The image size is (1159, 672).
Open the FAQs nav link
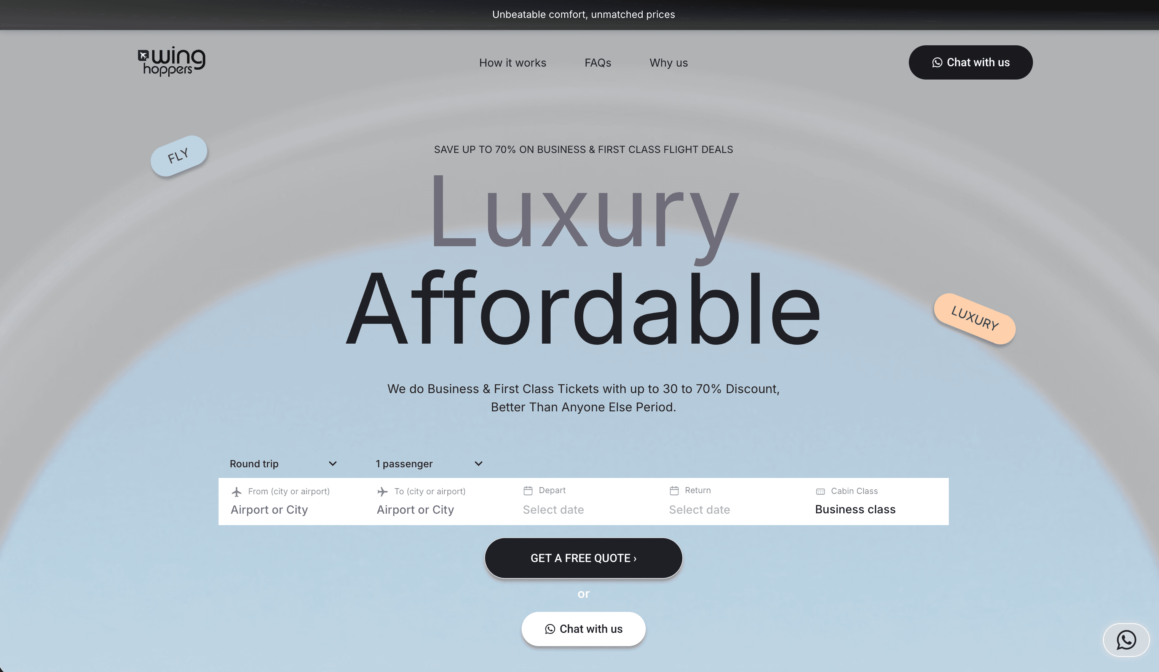pyautogui.click(x=597, y=62)
